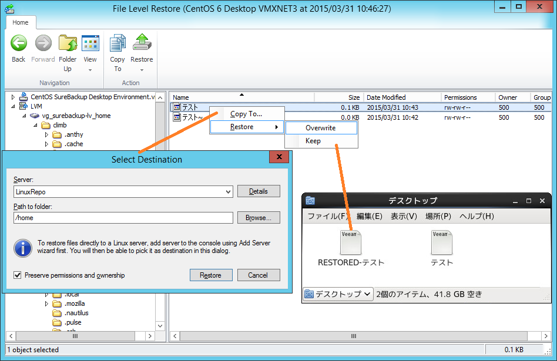This screenshot has width=557, height=361.
Task: Click the CentOS SureBackup Desktop Environment icon
Action: coord(24,96)
